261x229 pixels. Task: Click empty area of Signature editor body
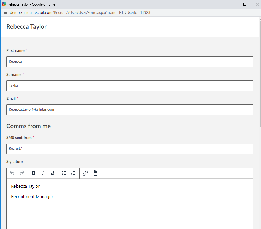[x=129, y=215]
